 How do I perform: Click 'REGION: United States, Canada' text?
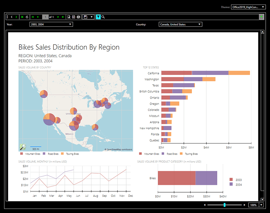45,56
